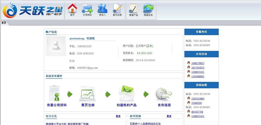261x125 pixels.
Task: Click 0591-83260493 under 客服热线
Action: pos(202,45)
